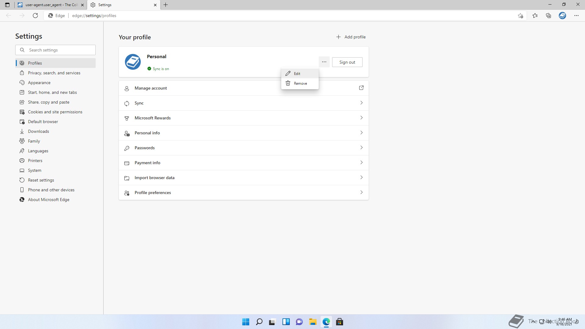This screenshot has height=329, width=585.
Task: Open the Collections toolbar icon
Action: (548, 16)
